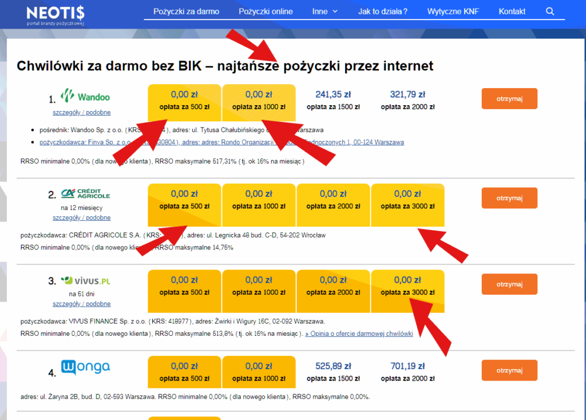Open the Kontakt menu item

pyautogui.click(x=512, y=11)
